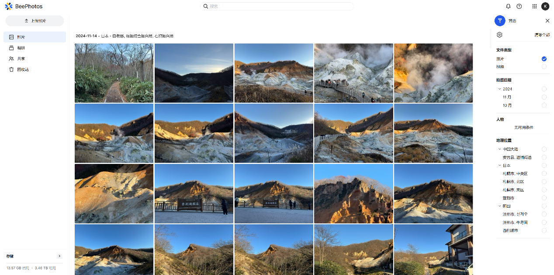Click the user avatar K
The image size is (554, 275).
[545, 6]
